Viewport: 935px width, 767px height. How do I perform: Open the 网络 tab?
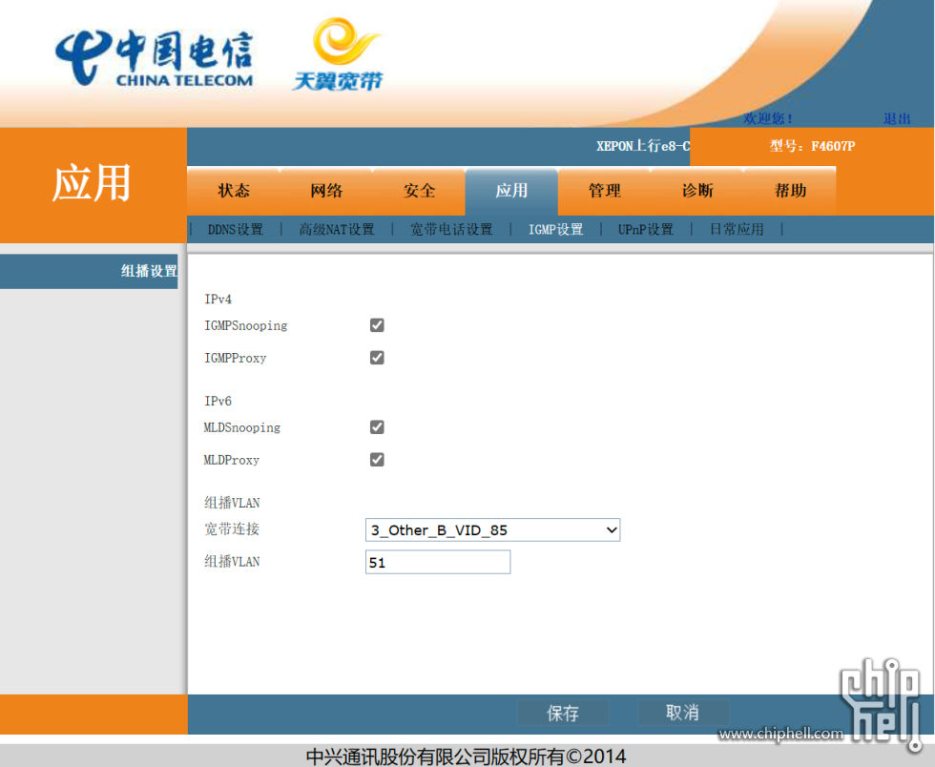pos(326,191)
